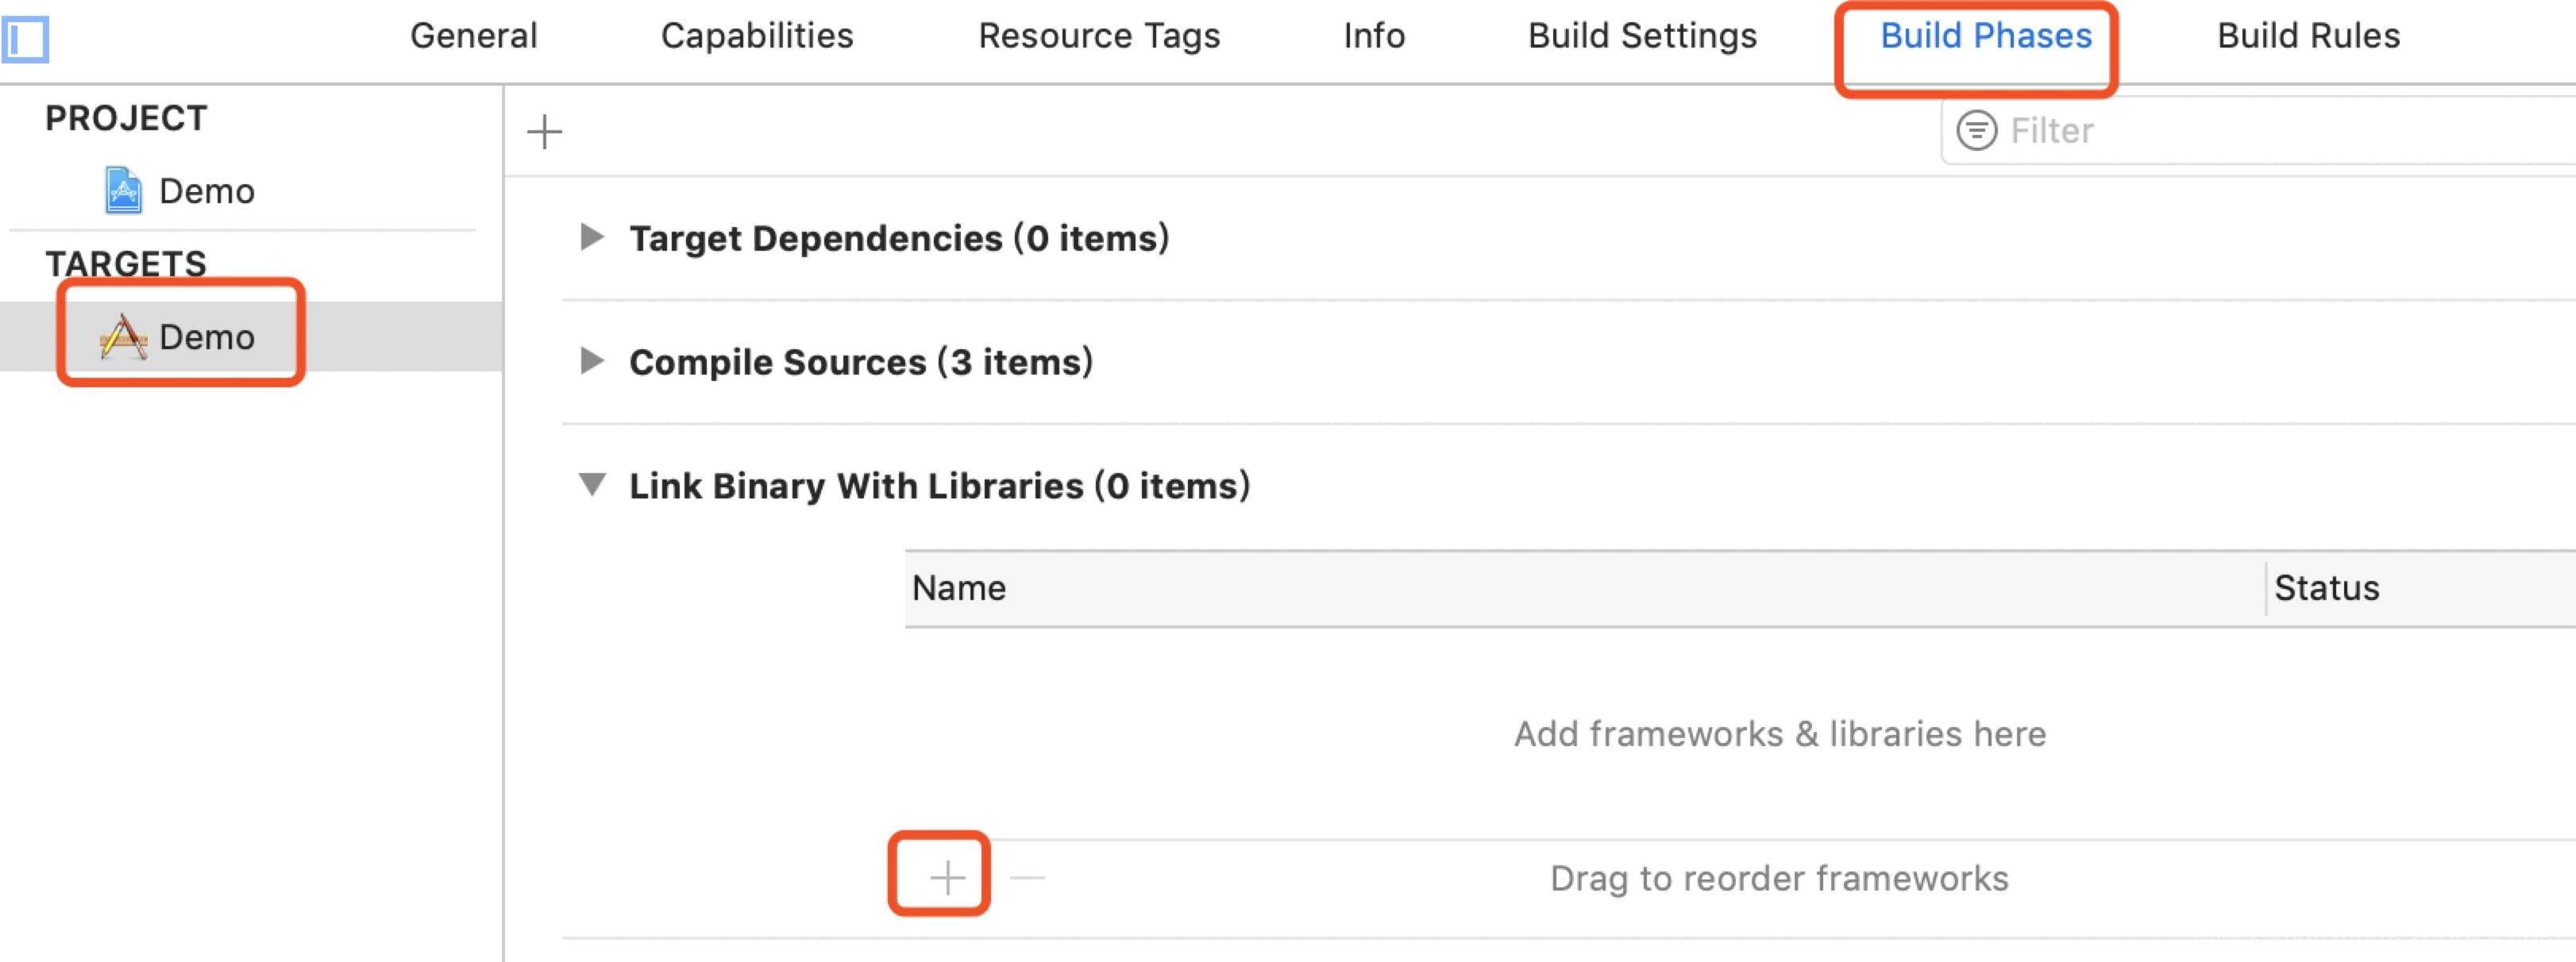Viewport: 2576px width, 962px height.
Task: Click the filter icon in search field
Action: [1976, 130]
